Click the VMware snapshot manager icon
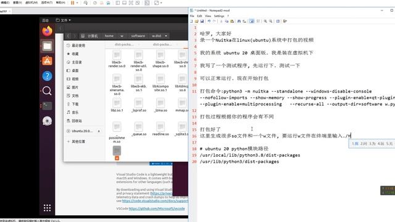This screenshot has height=222, width=395. (x=109, y=3)
